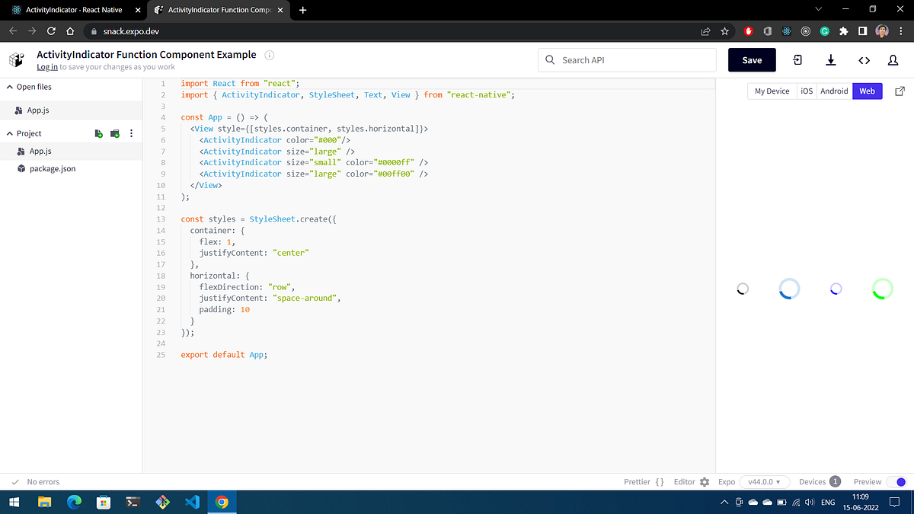Click the Save button
This screenshot has height=514, width=914.
(x=752, y=59)
